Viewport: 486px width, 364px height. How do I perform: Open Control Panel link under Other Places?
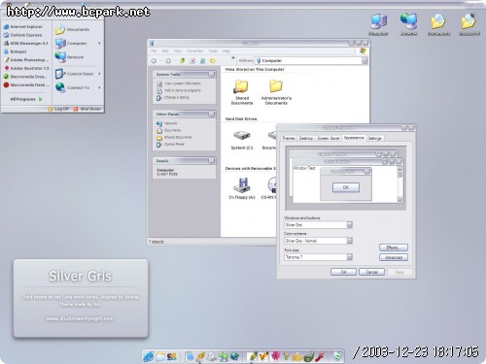[x=171, y=145]
